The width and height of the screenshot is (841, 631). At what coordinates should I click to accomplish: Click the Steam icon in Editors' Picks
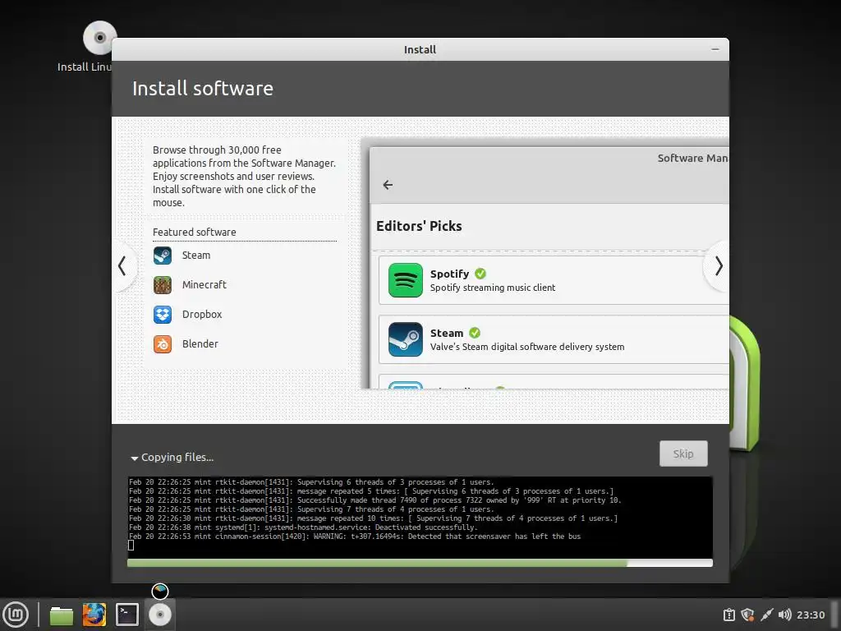pos(406,339)
